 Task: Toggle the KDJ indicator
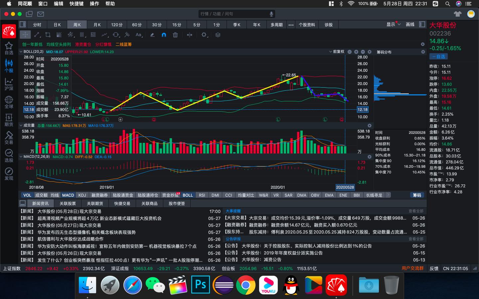[82, 195]
